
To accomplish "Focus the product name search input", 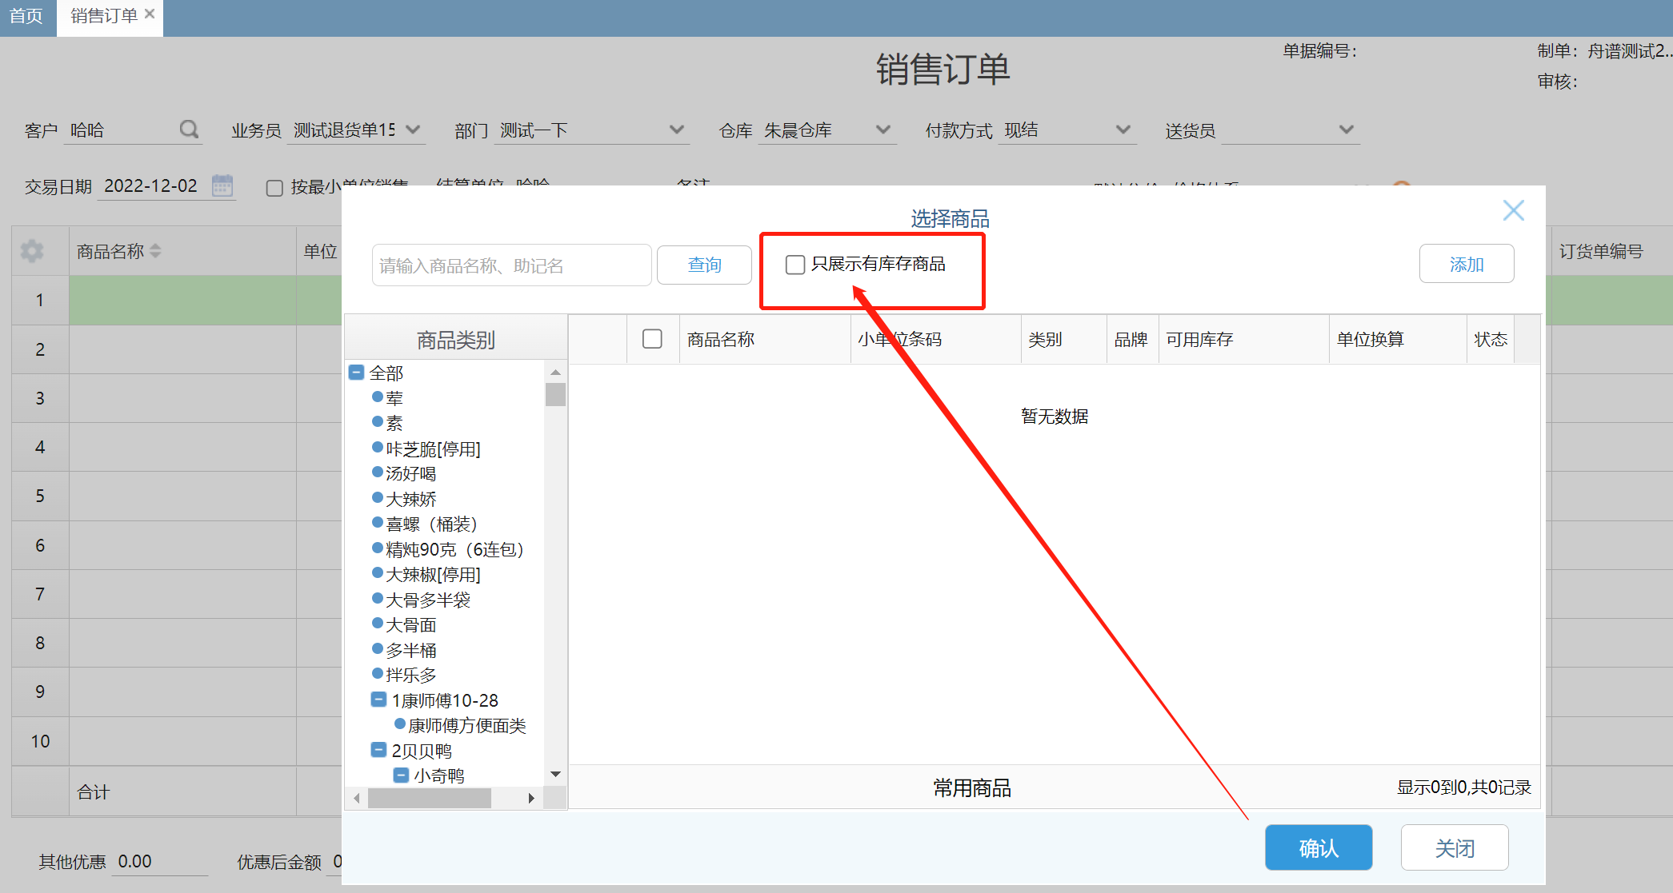I will click(x=511, y=265).
